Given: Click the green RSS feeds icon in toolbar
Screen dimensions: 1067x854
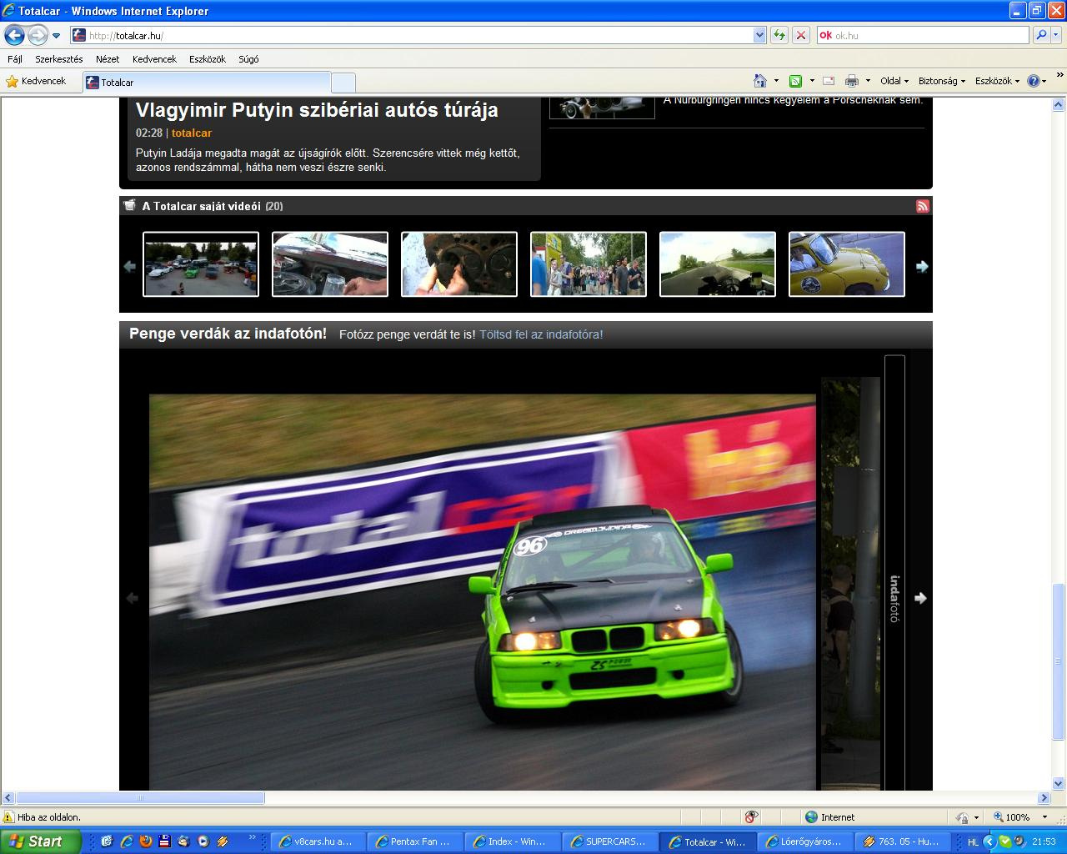Looking at the screenshot, I should (795, 81).
